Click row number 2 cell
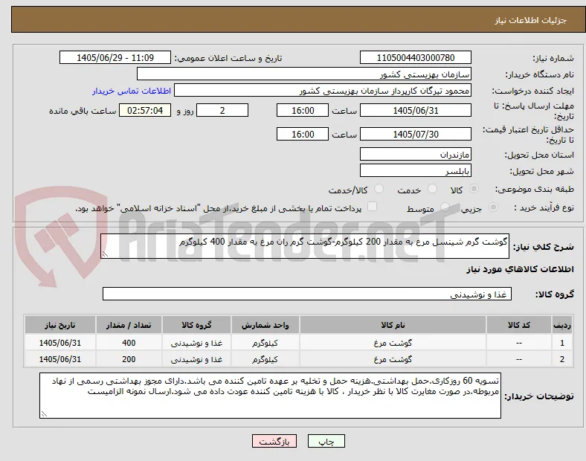 click(x=561, y=359)
